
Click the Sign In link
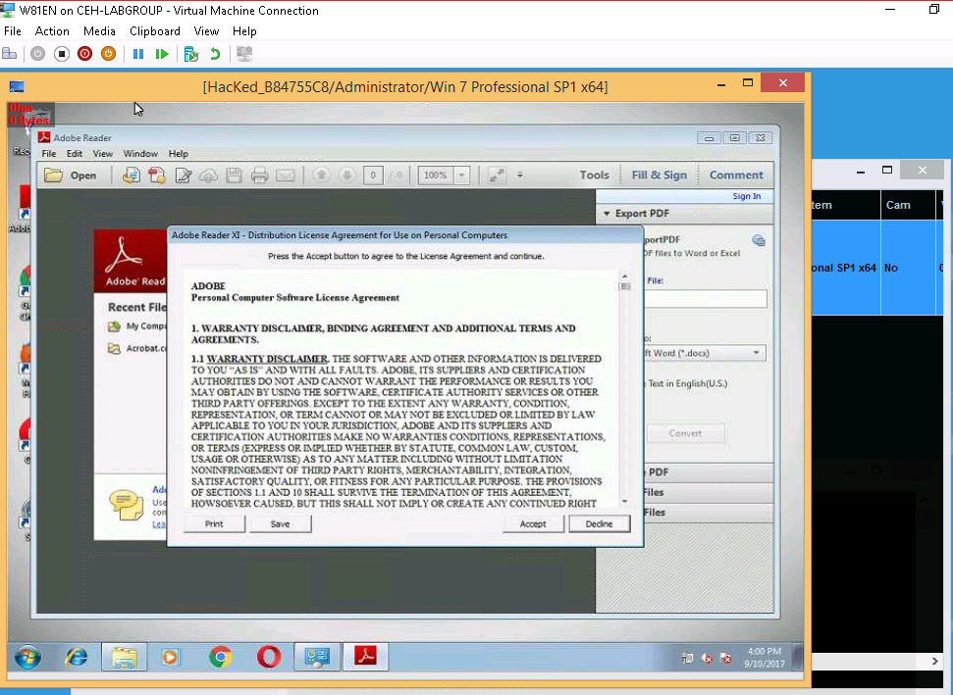point(746,196)
